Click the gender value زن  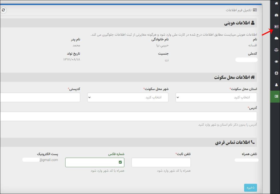(x=167, y=60)
